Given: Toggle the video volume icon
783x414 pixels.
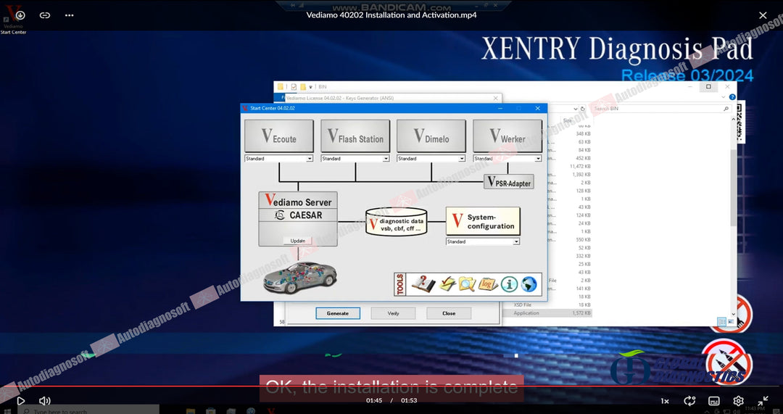Looking at the screenshot, I should [x=45, y=400].
